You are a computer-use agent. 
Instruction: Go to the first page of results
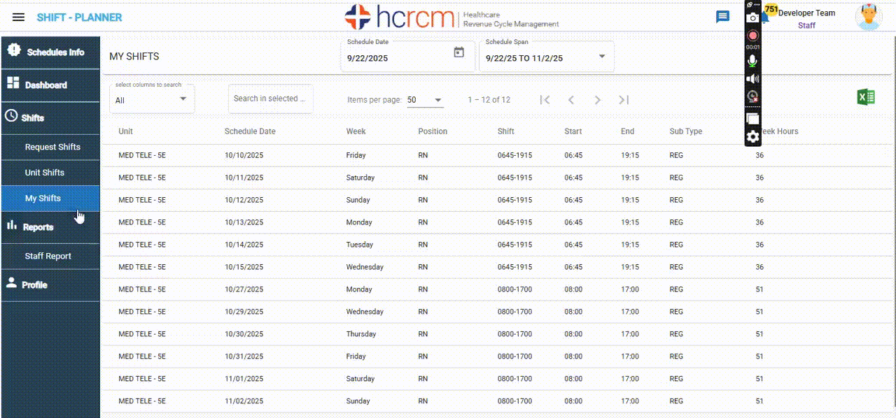[x=545, y=100]
